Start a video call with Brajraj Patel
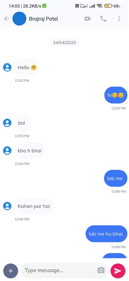Viewport: 129px width, 281px height. pyautogui.click(x=88, y=19)
